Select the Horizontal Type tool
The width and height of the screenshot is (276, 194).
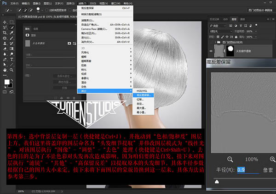(x=11, y=59)
